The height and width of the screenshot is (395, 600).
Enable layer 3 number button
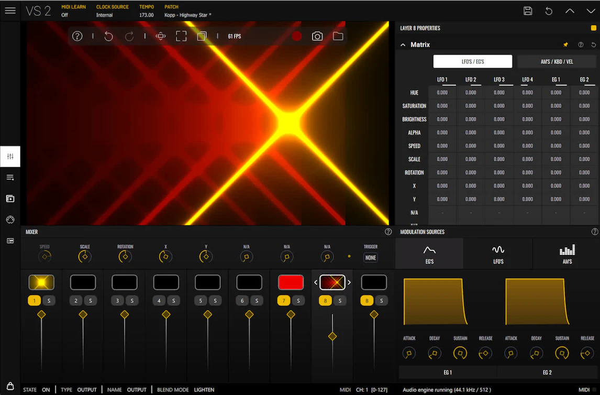point(118,301)
